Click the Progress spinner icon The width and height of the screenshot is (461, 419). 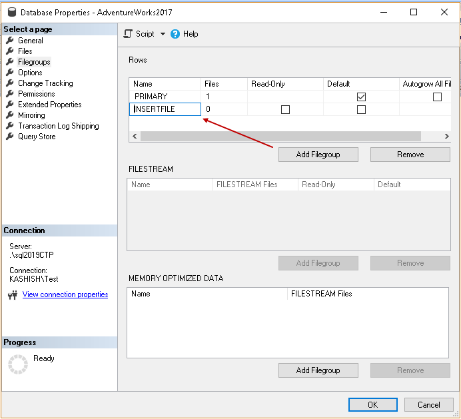pyautogui.click(x=17, y=364)
